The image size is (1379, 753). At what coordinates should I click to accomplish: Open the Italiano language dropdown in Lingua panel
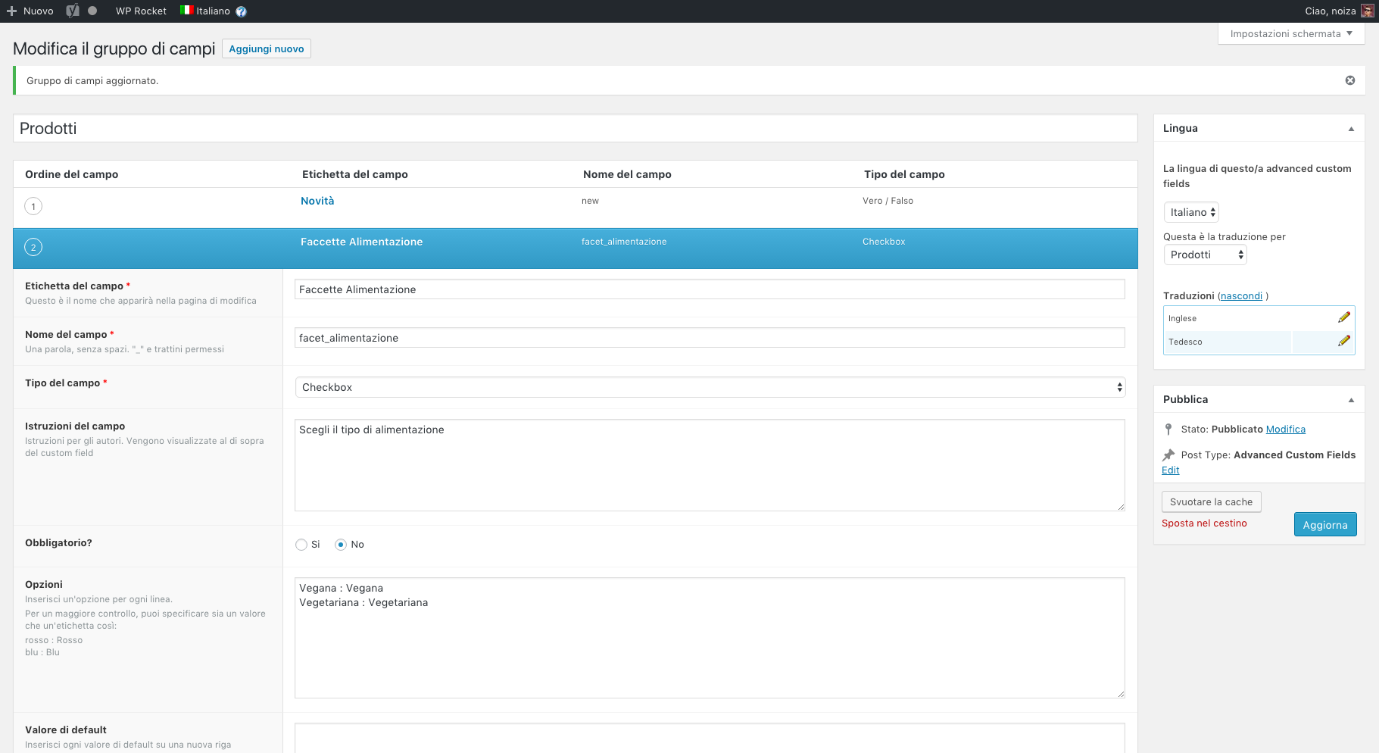pos(1190,212)
